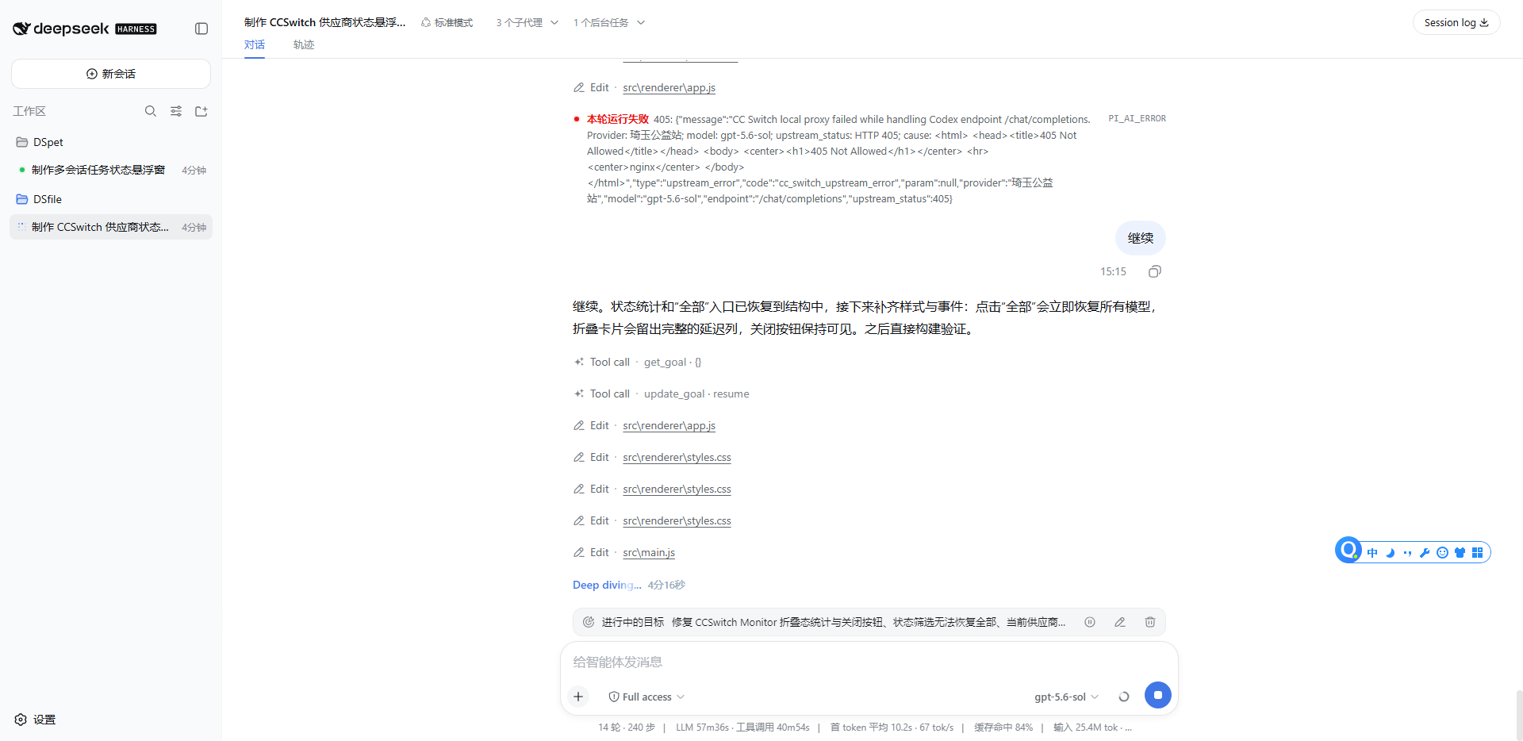Search the workspace with the magnifier icon
1523x741 pixels.
click(x=151, y=111)
